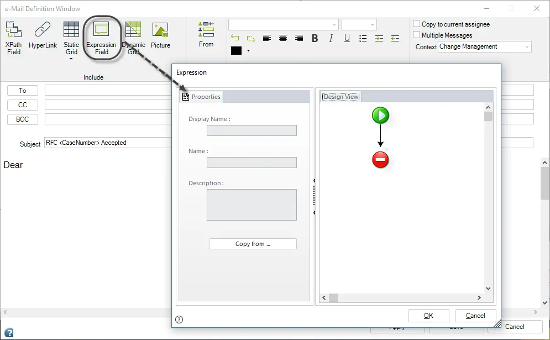550x340 pixels.
Task: Click the Design View scroll down arrow
Action: 488,289
